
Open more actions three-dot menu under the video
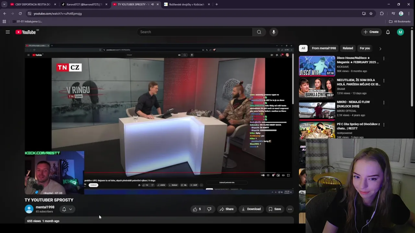[290, 209]
